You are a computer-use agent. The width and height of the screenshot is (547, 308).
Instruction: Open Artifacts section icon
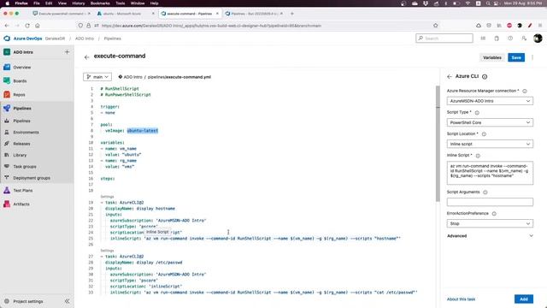point(7,204)
